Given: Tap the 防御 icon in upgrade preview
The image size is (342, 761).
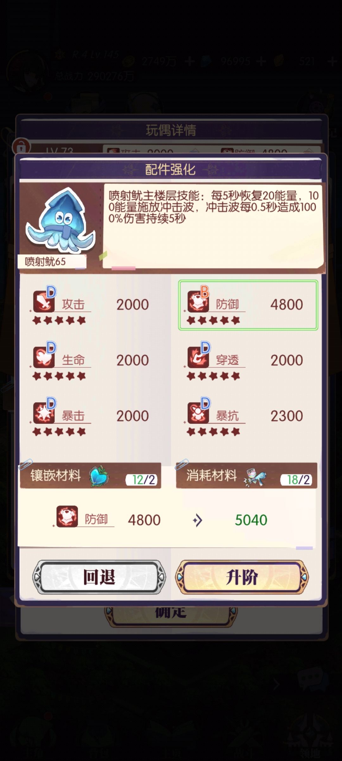Looking at the screenshot, I should pos(67,517).
